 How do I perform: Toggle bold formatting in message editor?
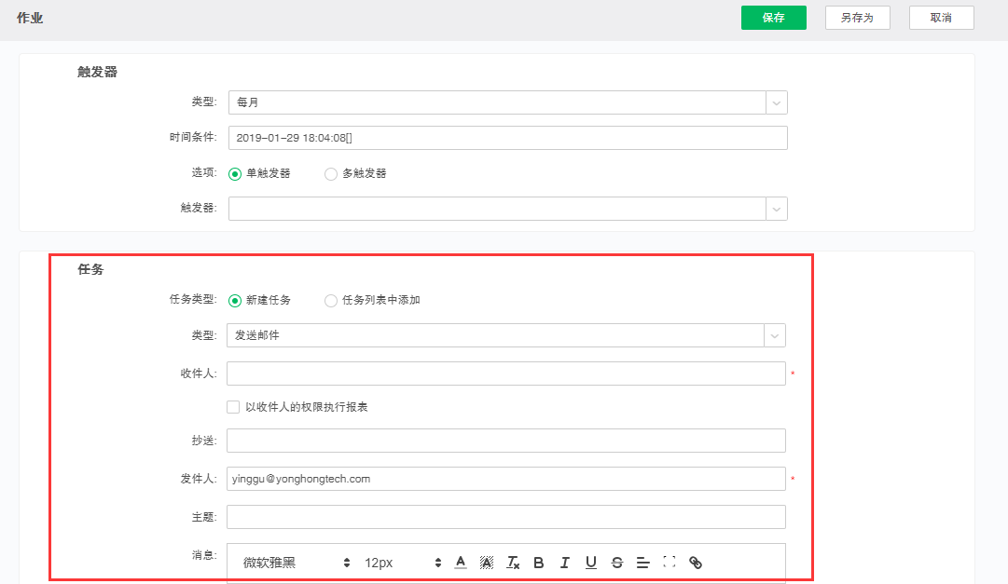(x=539, y=563)
